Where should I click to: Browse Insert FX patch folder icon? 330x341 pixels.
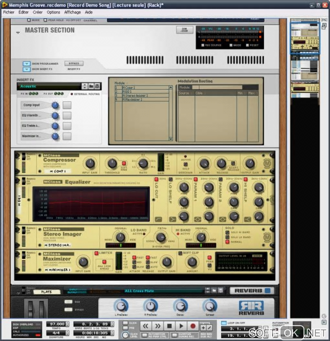[x=91, y=86]
